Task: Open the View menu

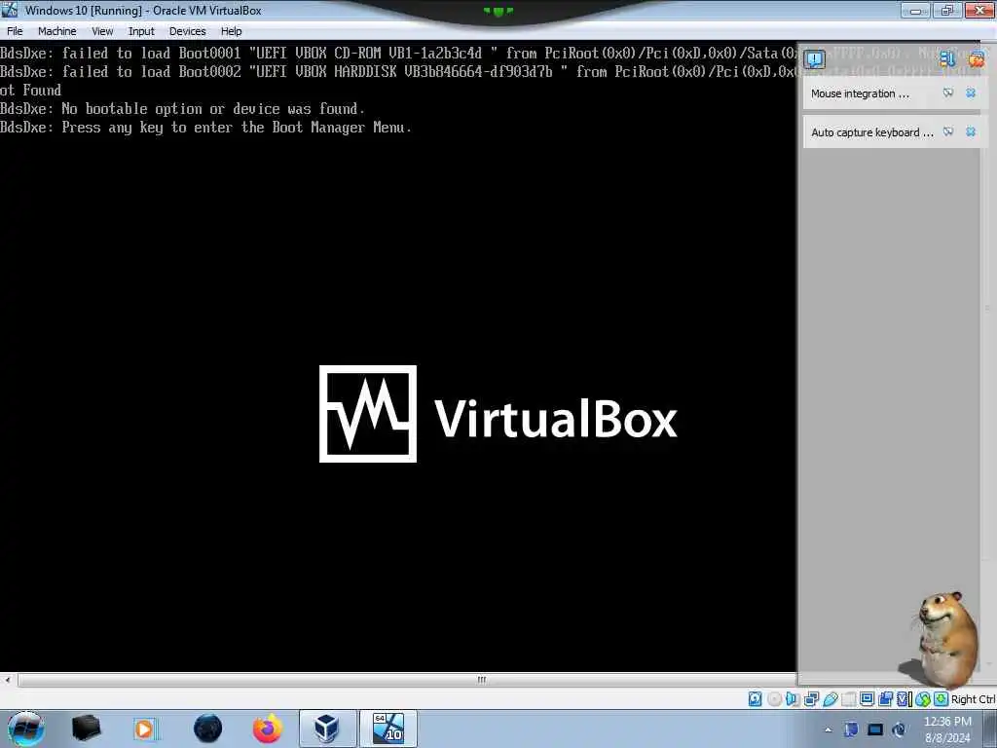Action: coord(101,31)
